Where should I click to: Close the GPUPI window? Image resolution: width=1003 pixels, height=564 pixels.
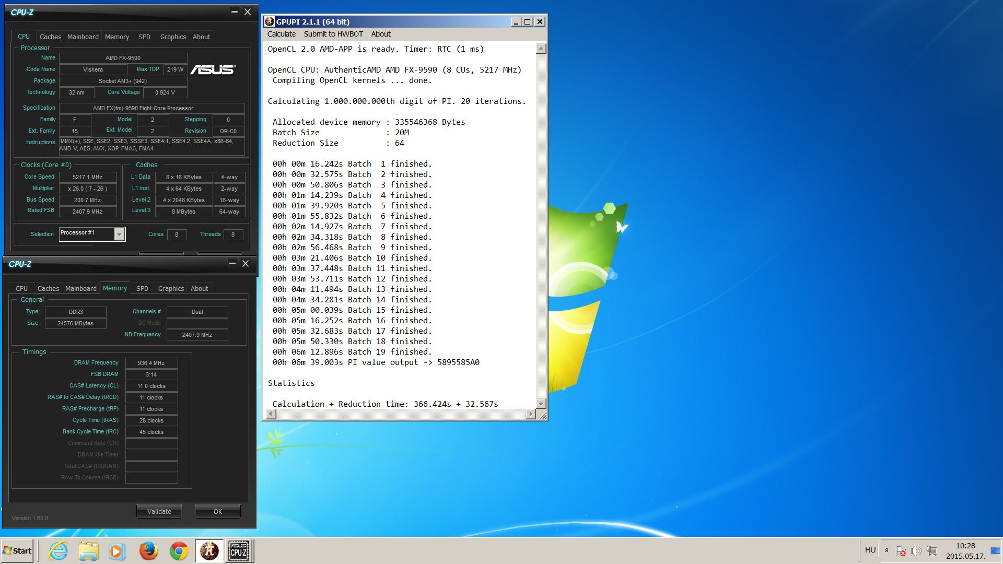[540, 21]
